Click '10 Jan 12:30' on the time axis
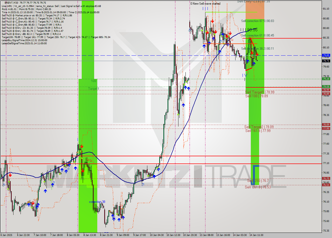Image resolution: width=332 pixels, height=238 pixels. coord(174,235)
